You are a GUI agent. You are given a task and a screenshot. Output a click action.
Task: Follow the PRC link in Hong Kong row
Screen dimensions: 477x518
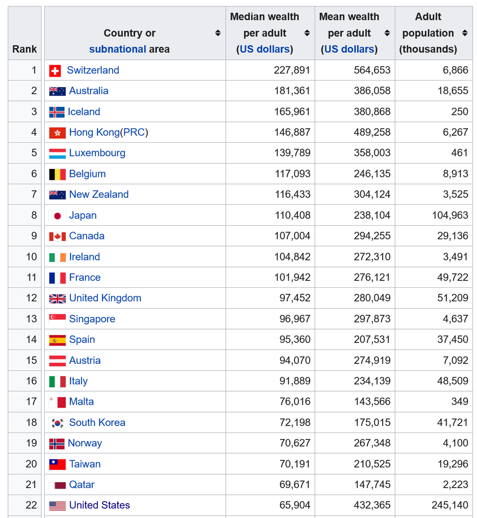(134, 132)
